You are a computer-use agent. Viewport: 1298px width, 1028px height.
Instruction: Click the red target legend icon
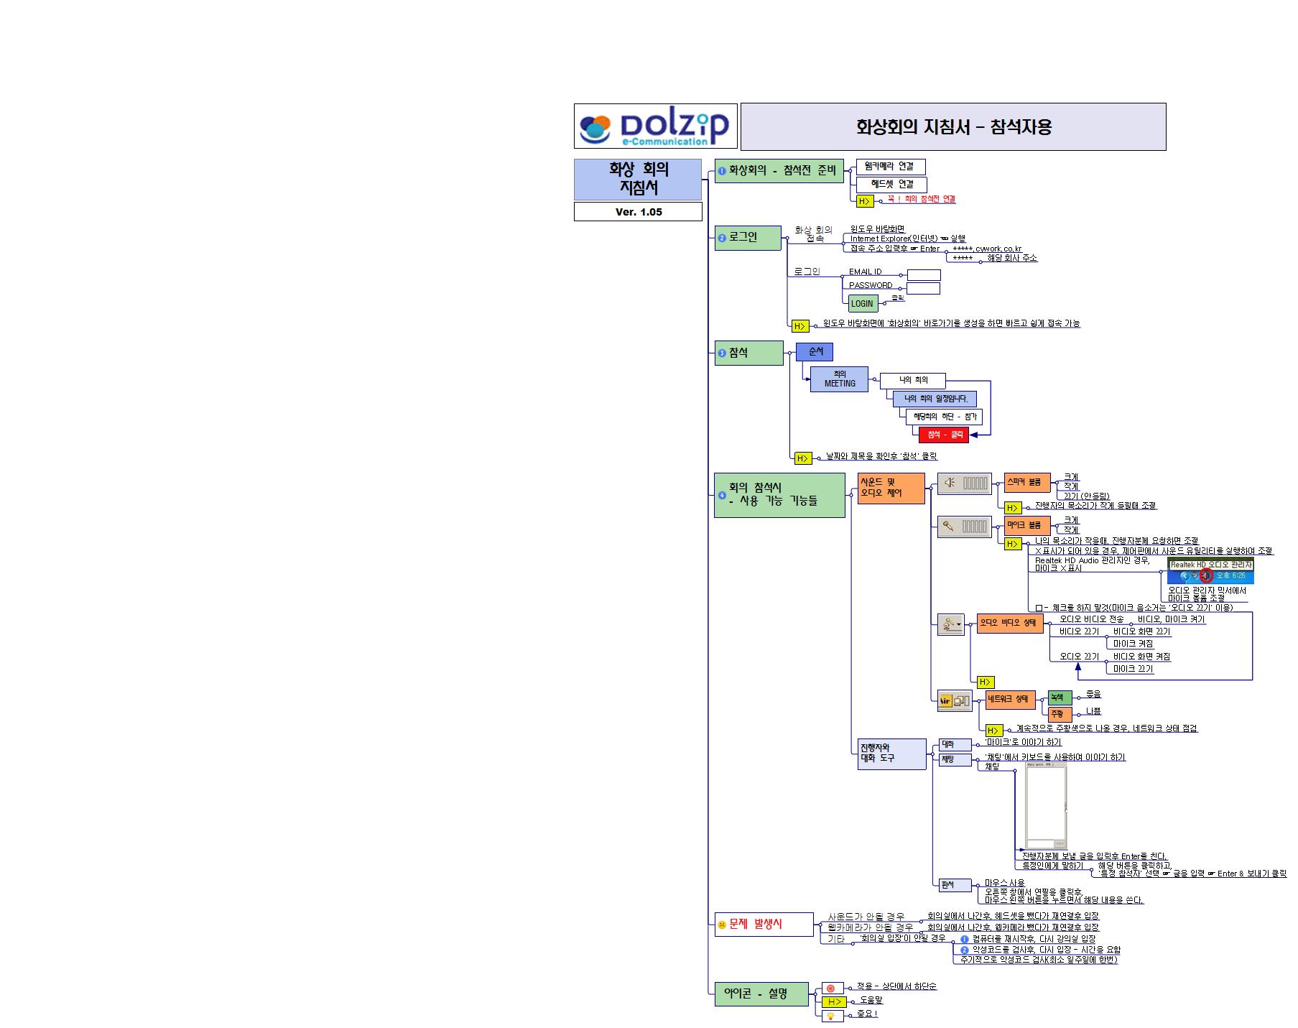(x=832, y=988)
